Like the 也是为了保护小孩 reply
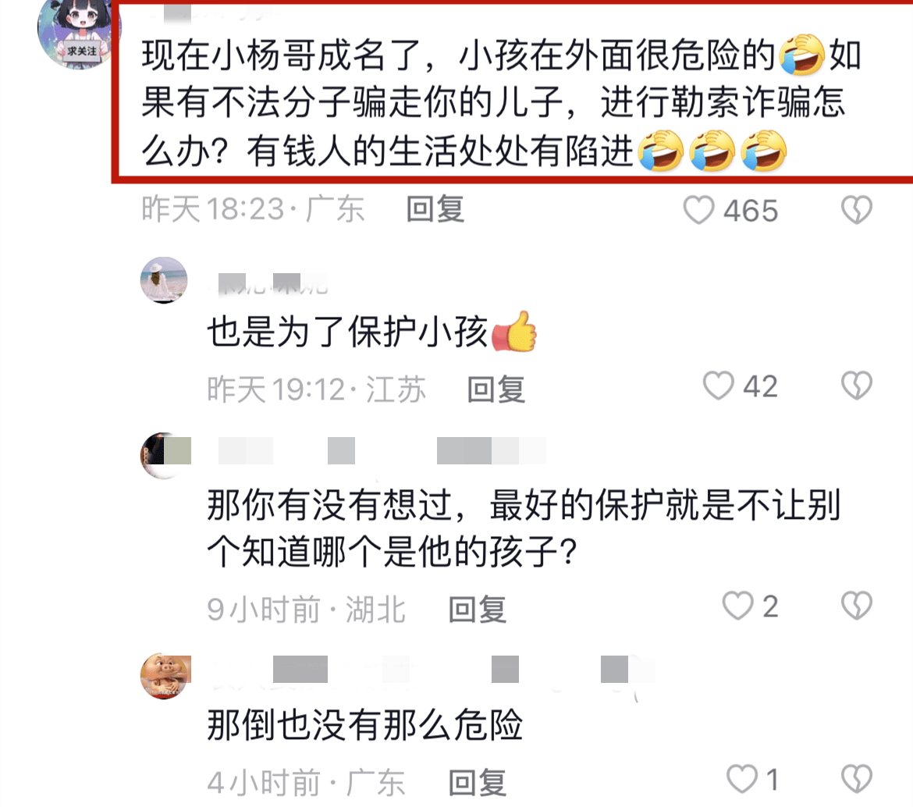The image size is (913, 807). pyautogui.click(x=718, y=386)
